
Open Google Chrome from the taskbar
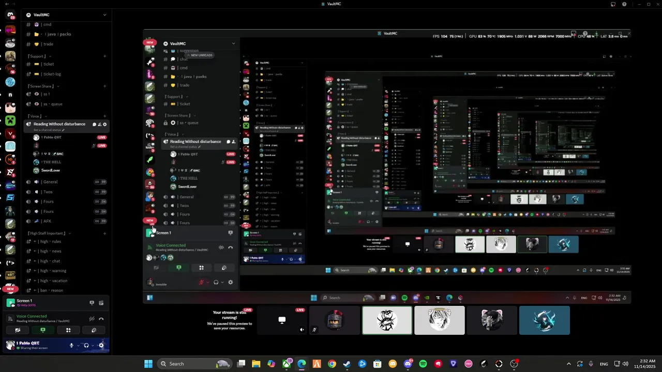332,364
